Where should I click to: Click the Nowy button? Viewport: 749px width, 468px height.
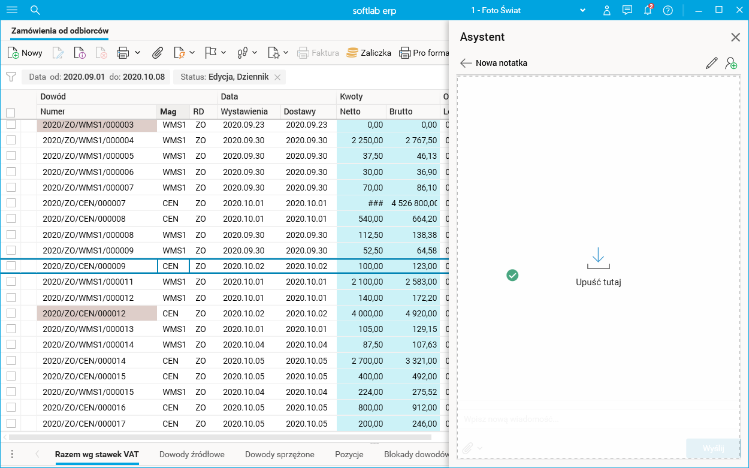25,53
